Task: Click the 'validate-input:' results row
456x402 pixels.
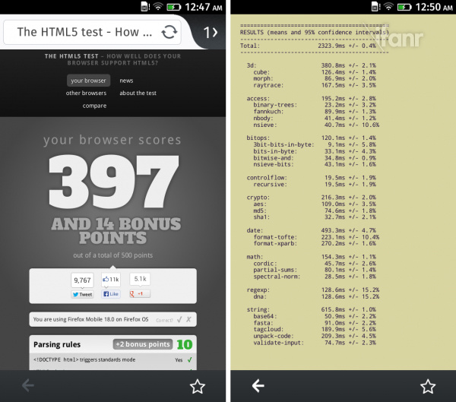Action: coord(315,343)
